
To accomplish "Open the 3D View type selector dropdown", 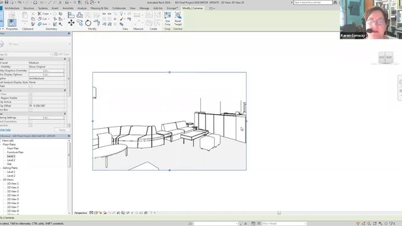I will click(68, 44).
